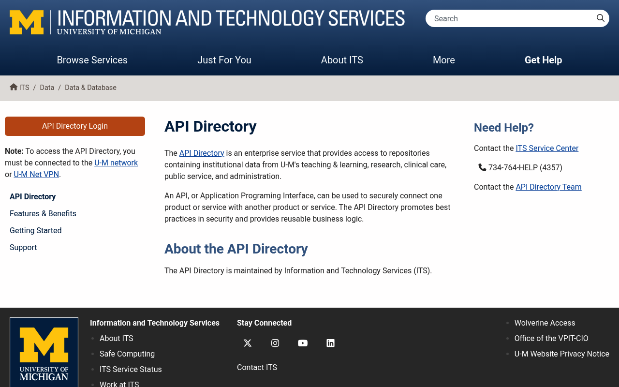Image resolution: width=619 pixels, height=387 pixels.
Task: Open the More navigation menu
Action: click(x=444, y=60)
